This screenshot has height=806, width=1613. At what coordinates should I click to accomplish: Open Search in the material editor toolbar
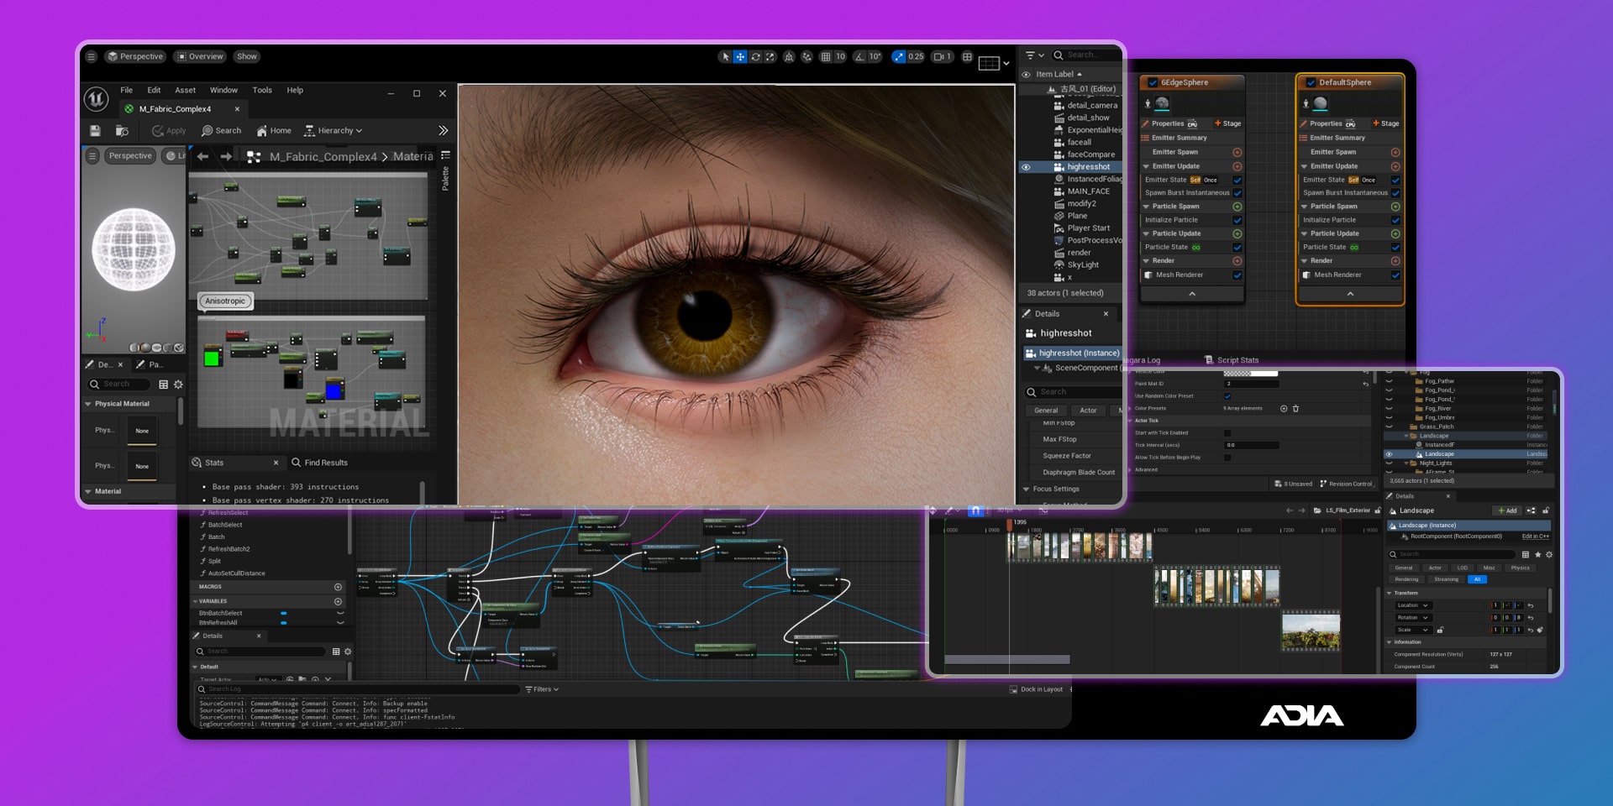point(222,131)
